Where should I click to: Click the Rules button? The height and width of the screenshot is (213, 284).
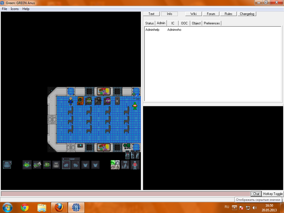point(229,14)
